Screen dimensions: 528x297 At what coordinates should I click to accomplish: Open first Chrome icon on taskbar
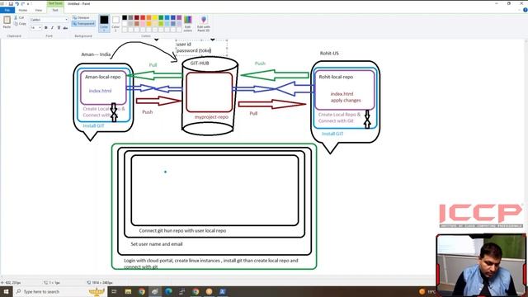[x=142, y=291]
